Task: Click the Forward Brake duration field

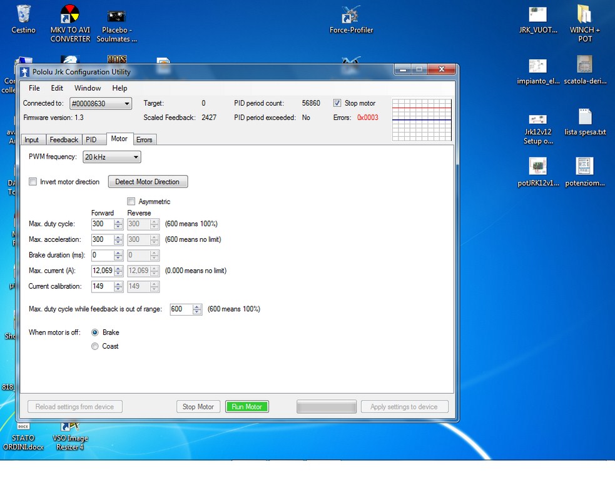Action: [x=103, y=256]
